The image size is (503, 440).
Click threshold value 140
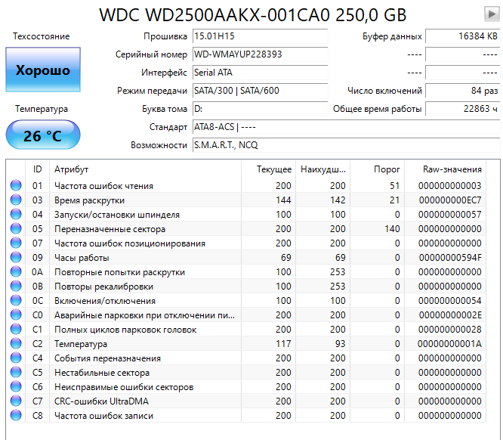click(x=392, y=228)
